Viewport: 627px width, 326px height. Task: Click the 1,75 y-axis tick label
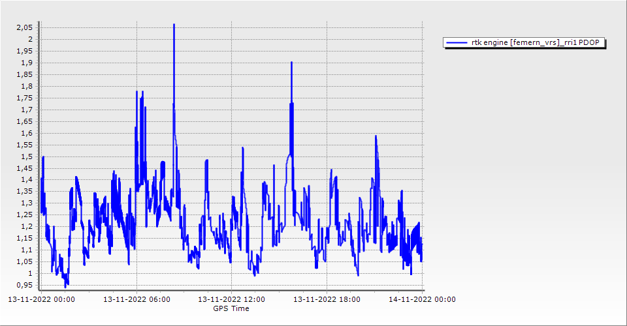coord(25,98)
